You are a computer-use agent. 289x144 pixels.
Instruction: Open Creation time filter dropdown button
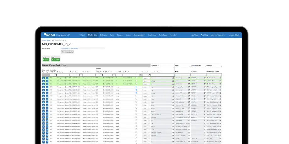pyautogui.click(x=81, y=75)
